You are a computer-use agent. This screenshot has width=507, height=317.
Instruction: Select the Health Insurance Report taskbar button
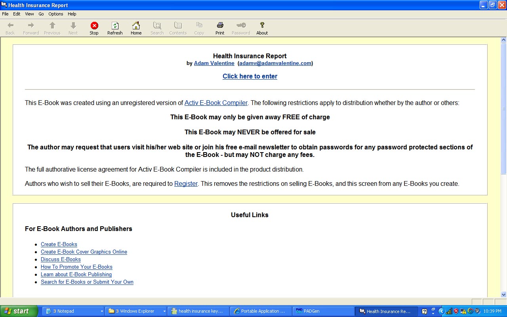click(386, 311)
